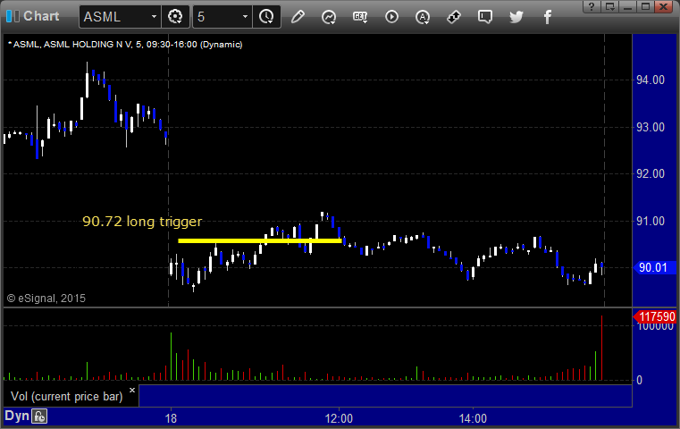
Task: Open the alerts A icon
Action: pyautogui.click(x=423, y=17)
